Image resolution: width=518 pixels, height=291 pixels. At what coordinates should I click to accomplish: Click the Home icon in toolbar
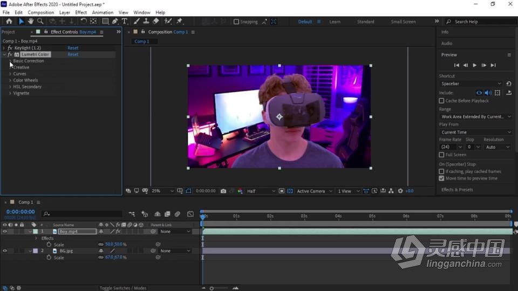coord(9,22)
